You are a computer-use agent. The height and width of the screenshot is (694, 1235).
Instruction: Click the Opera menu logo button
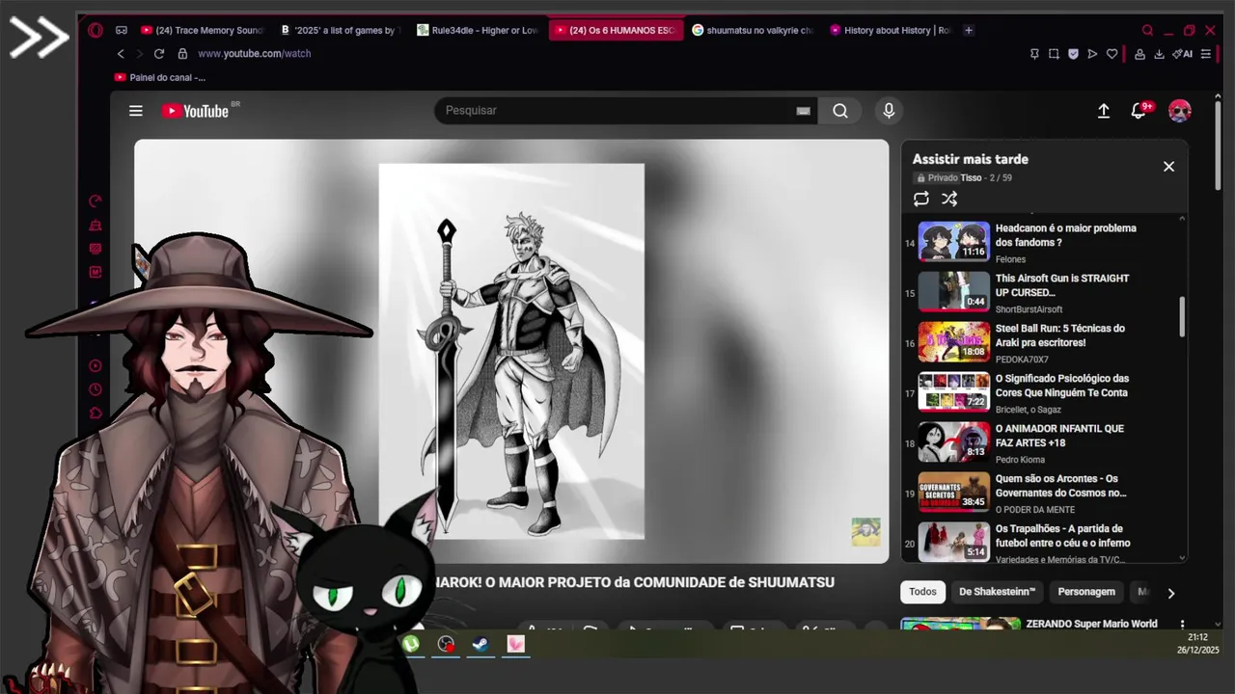pyautogui.click(x=95, y=30)
